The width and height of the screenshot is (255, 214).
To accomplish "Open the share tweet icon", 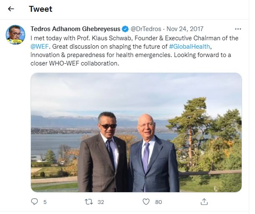I will pyautogui.click(x=204, y=201).
